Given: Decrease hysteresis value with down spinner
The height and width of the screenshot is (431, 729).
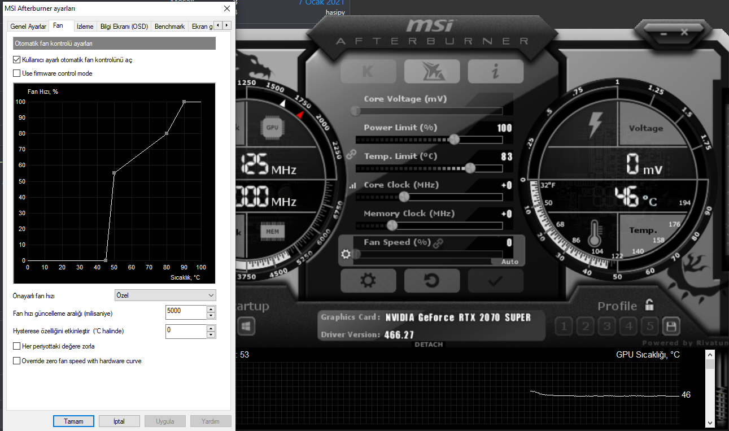Looking at the screenshot, I should click(211, 334).
